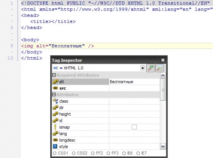The width and height of the screenshot is (213, 158).
Task: Click the <title></title> line in code
Action: coord(53,21)
